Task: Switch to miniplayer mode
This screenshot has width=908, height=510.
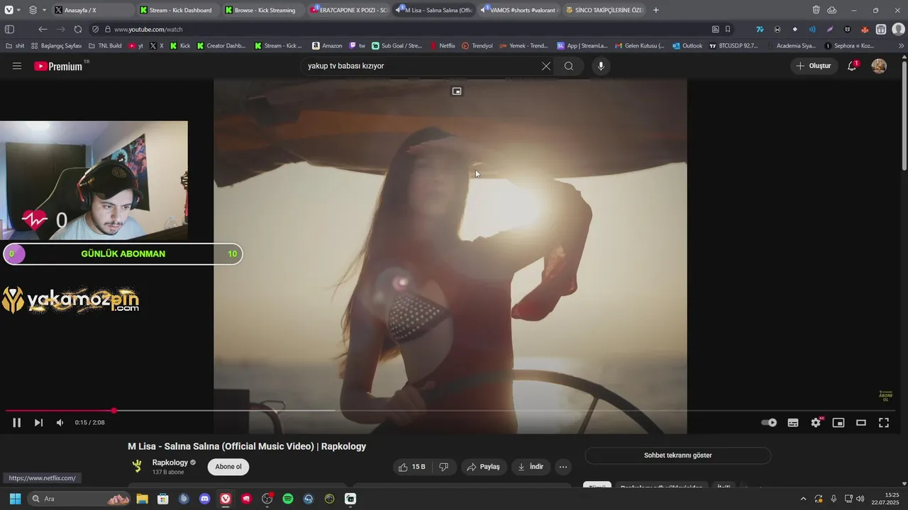Action: coord(838,423)
